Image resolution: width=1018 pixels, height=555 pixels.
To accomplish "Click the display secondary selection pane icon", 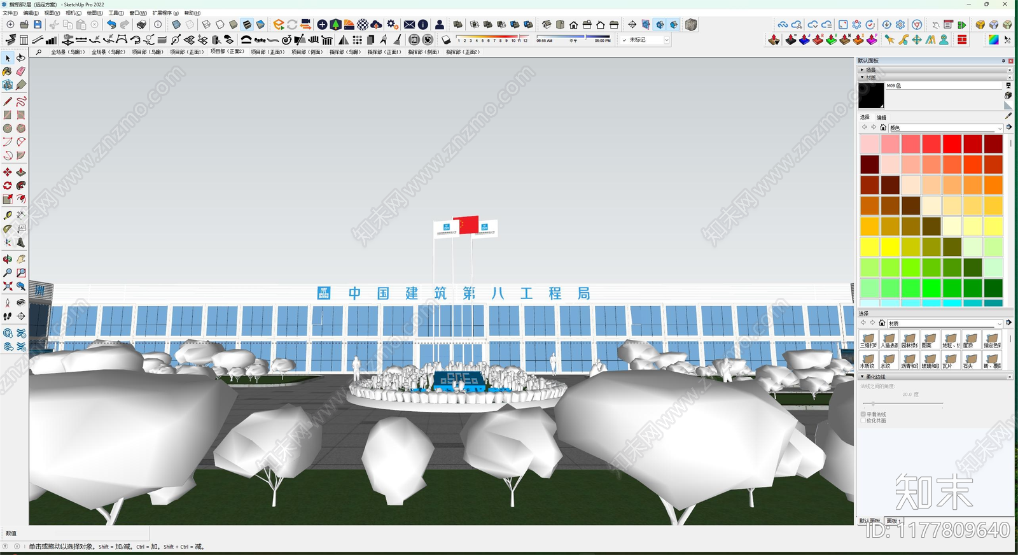I will pos(1008,85).
